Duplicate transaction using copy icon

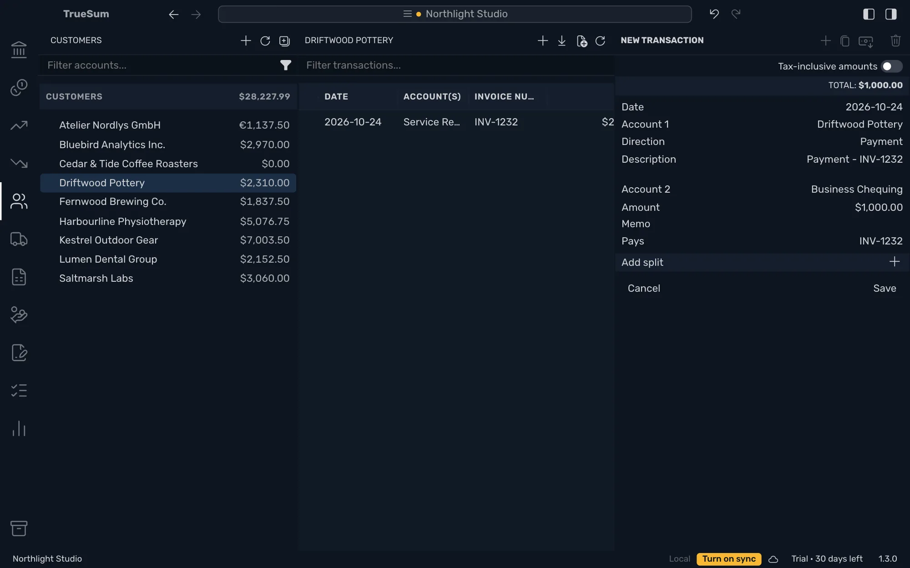845,41
